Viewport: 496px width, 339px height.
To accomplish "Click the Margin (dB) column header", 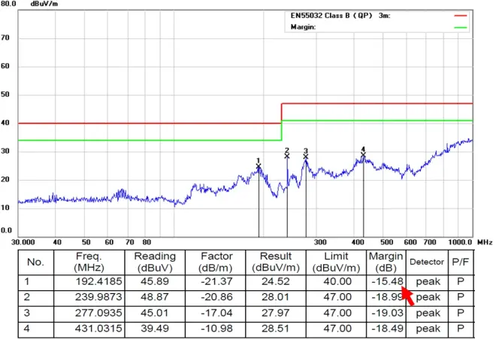I will [x=386, y=262].
